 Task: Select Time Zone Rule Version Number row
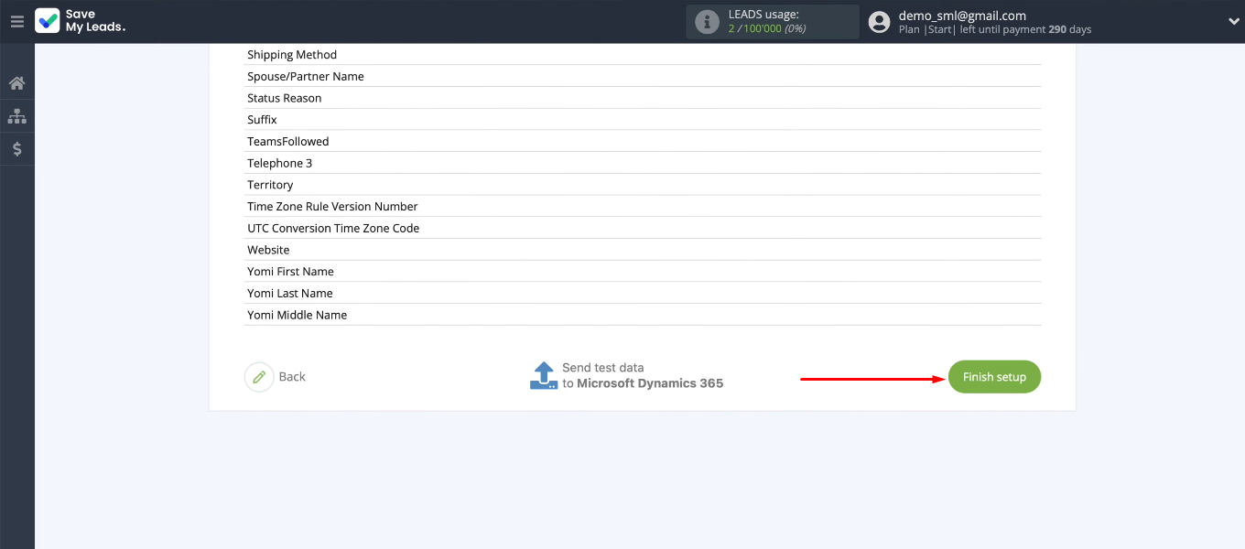[x=644, y=207]
